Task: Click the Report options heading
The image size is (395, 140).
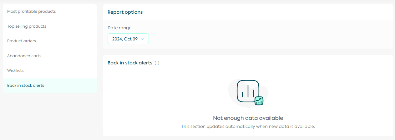Action: pos(125,12)
